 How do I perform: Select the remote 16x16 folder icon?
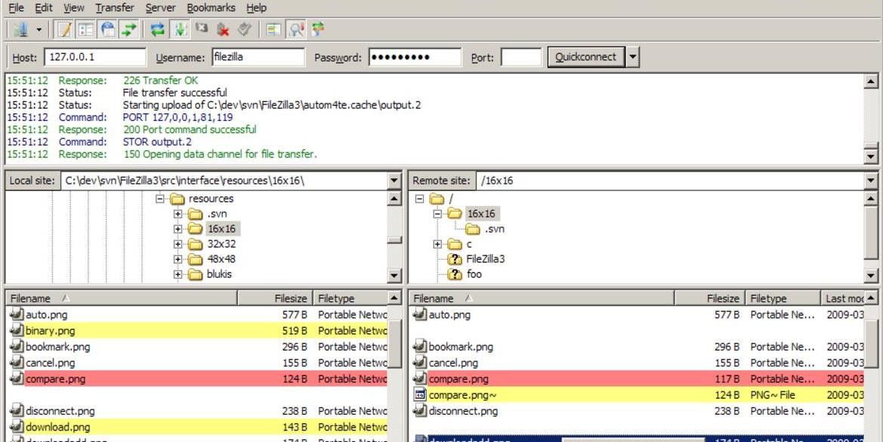coord(455,213)
